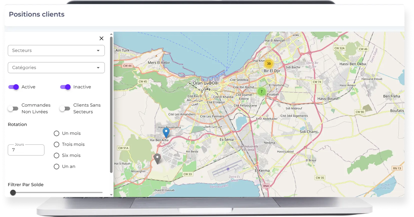The image size is (414, 217).
Task: Click the Filtrer Par Solde slider handle
Action: pos(13,192)
